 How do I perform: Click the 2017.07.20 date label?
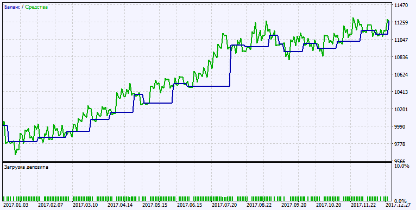coord(224,205)
